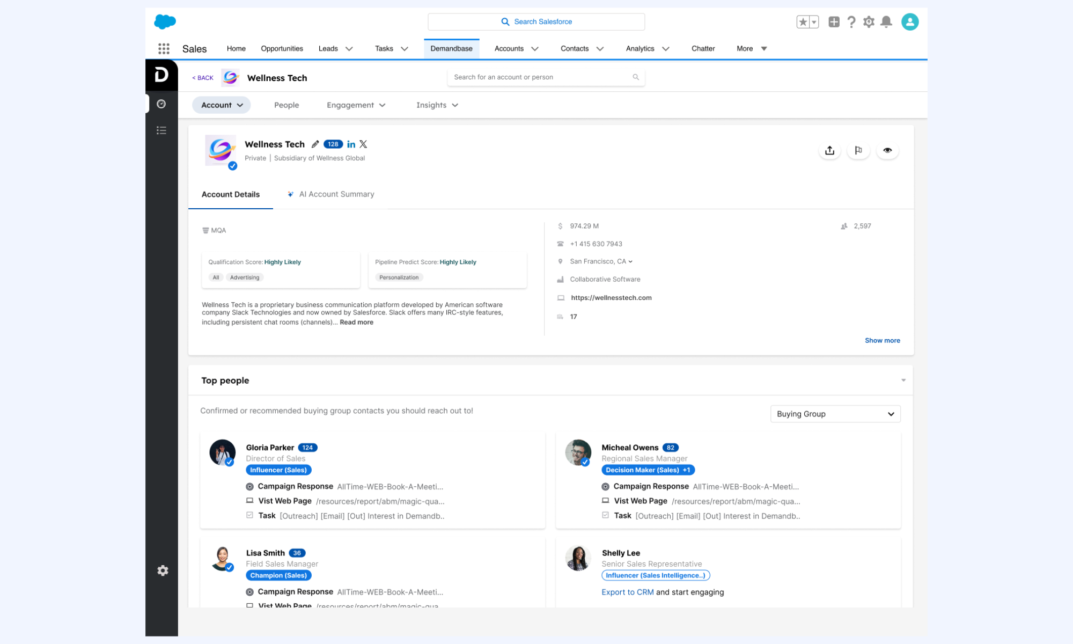Click the Export to CRM link
Screen dimensions: 1073x644
click(628, 592)
